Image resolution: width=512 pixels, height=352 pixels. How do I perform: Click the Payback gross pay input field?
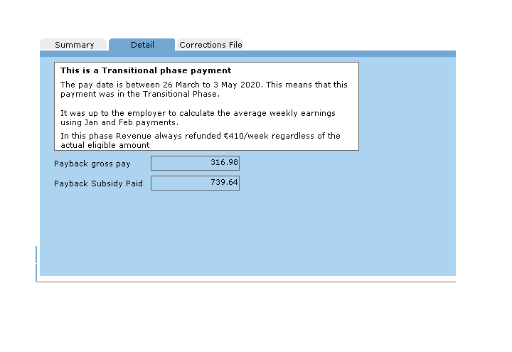click(x=195, y=164)
